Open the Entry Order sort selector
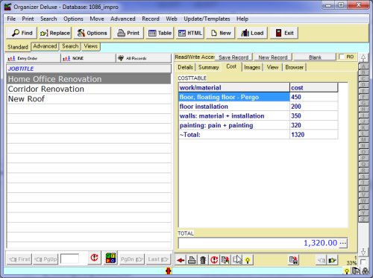Viewport: 373px width, 278px height. [34, 58]
